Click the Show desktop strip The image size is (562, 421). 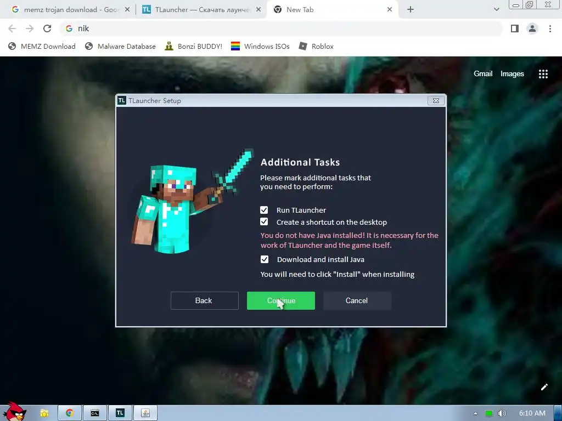pyautogui.click(x=558, y=413)
